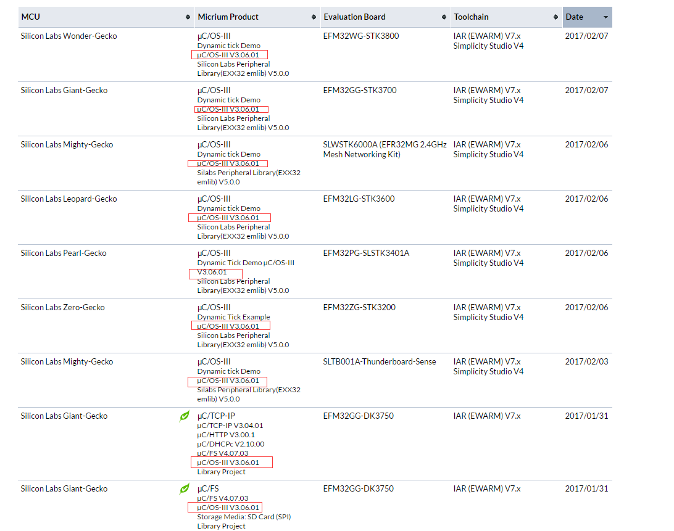Click date 2017/02/06 in Zero-Gecko row

pos(587,307)
